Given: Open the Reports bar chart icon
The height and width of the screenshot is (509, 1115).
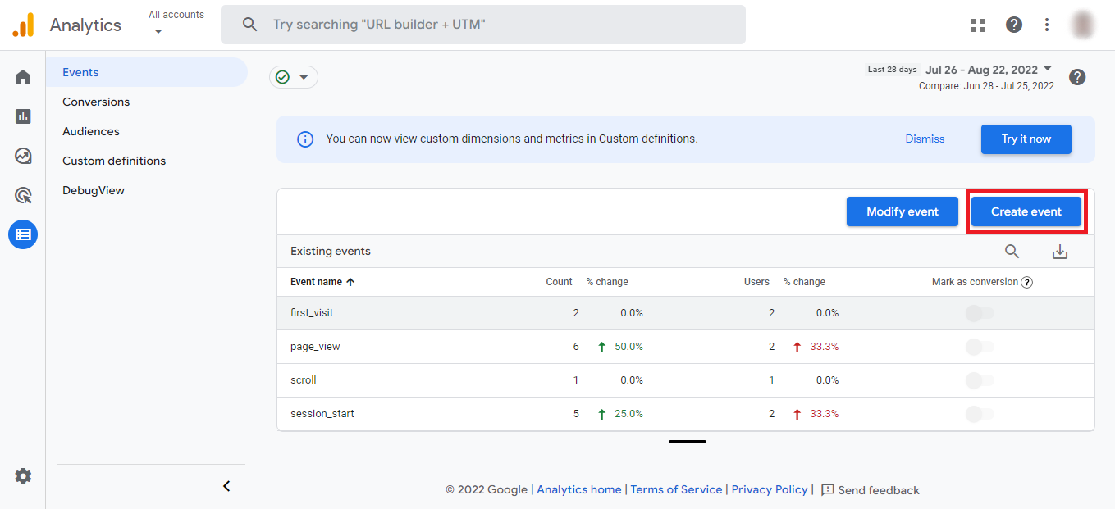Looking at the screenshot, I should (x=23, y=116).
